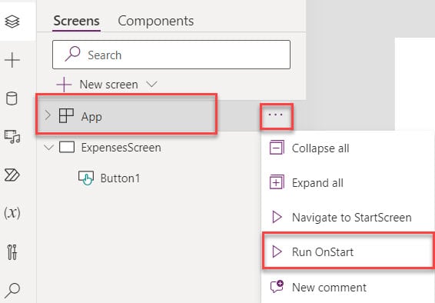This screenshot has width=435, height=303.
Task: Open the Power Automate icon
Action: 12,175
